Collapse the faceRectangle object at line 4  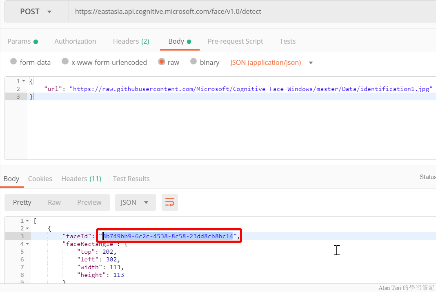pyautogui.click(x=27, y=244)
